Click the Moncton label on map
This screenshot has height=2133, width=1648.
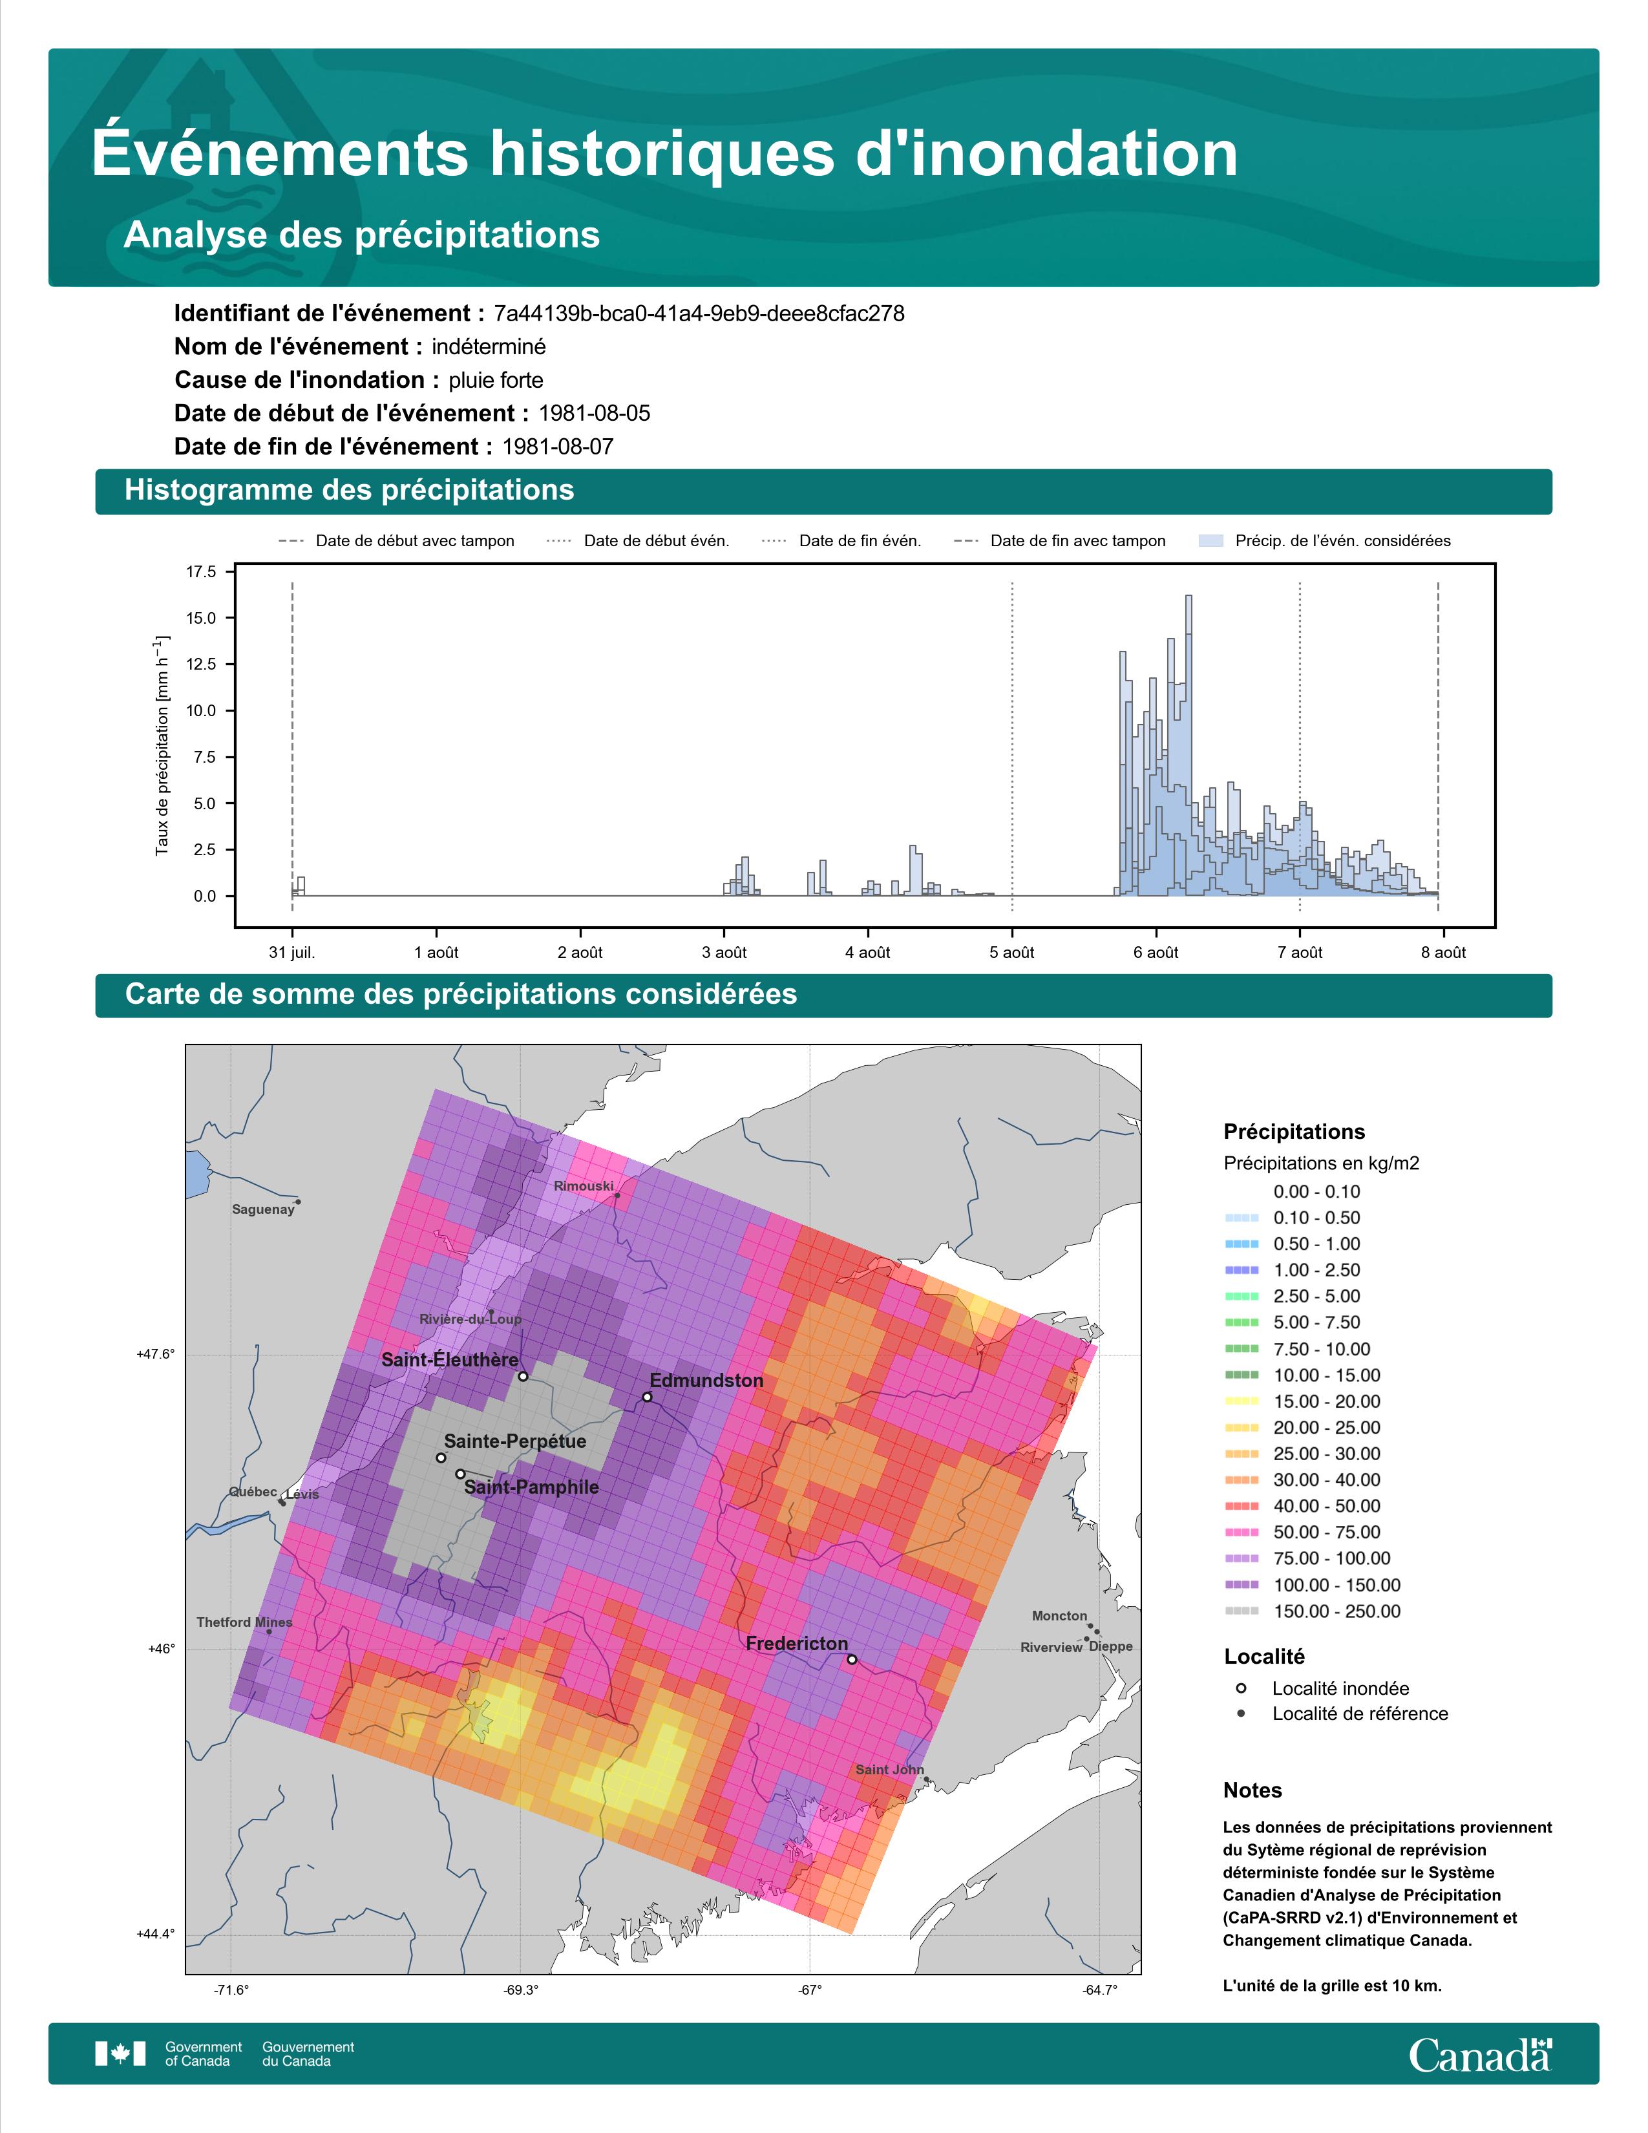pyautogui.click(x=1059, y=1615)
